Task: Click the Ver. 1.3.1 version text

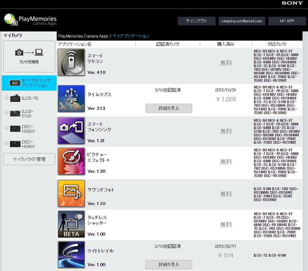Action: point(96,141)
